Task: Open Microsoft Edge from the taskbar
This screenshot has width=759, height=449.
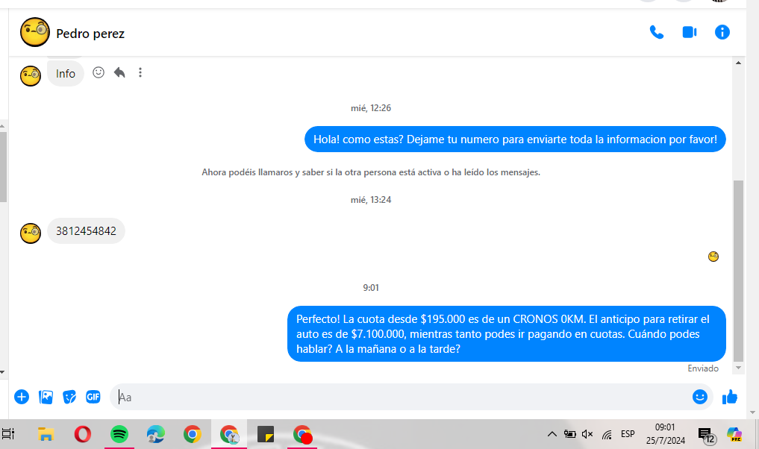Action: coord(156,434)
